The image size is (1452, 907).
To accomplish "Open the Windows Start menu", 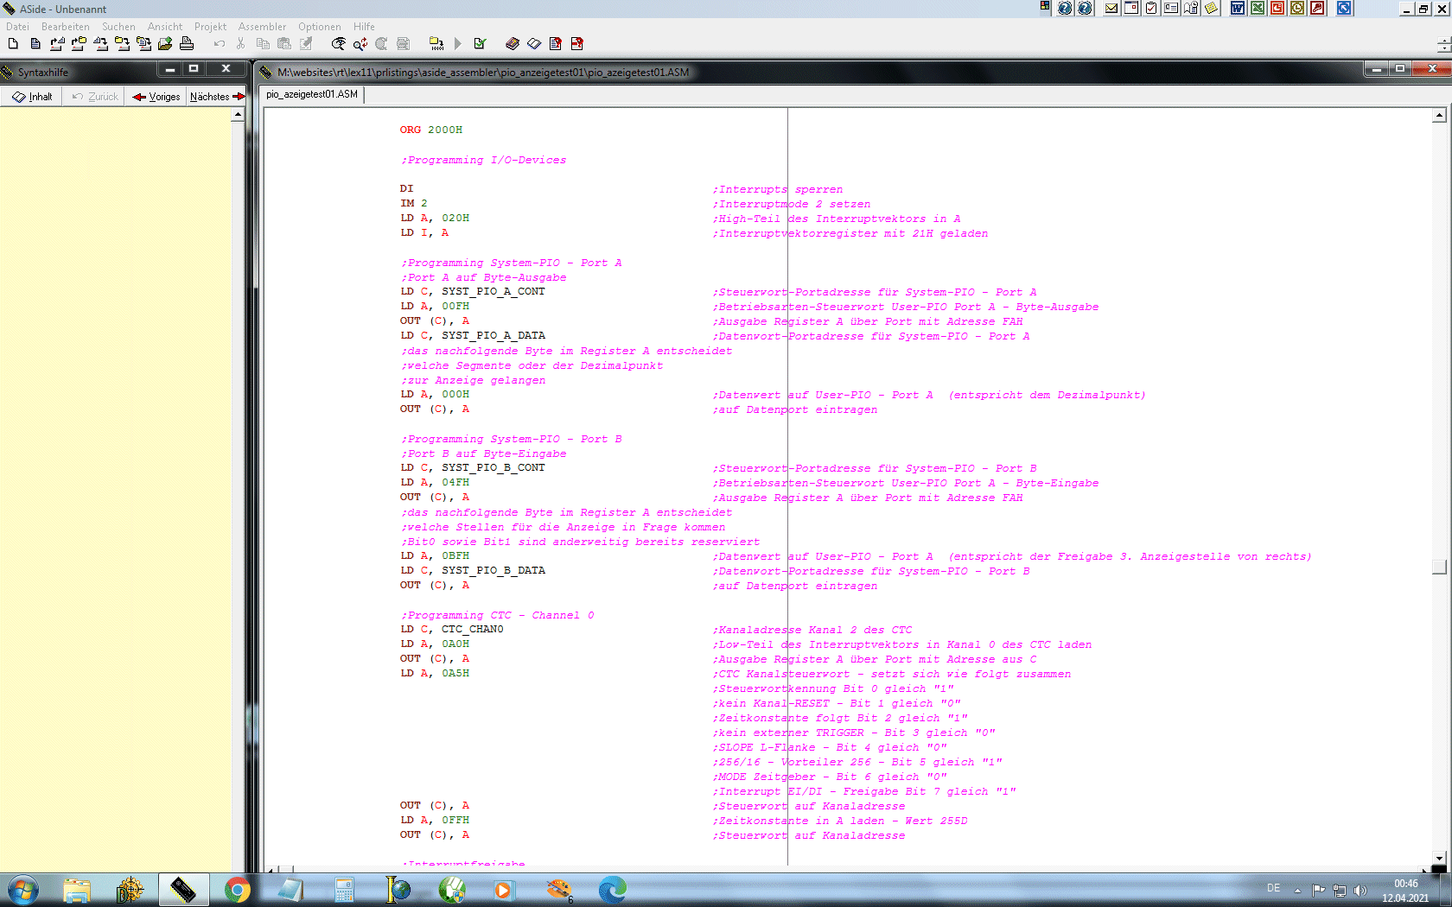I will (x=22, y=890).
